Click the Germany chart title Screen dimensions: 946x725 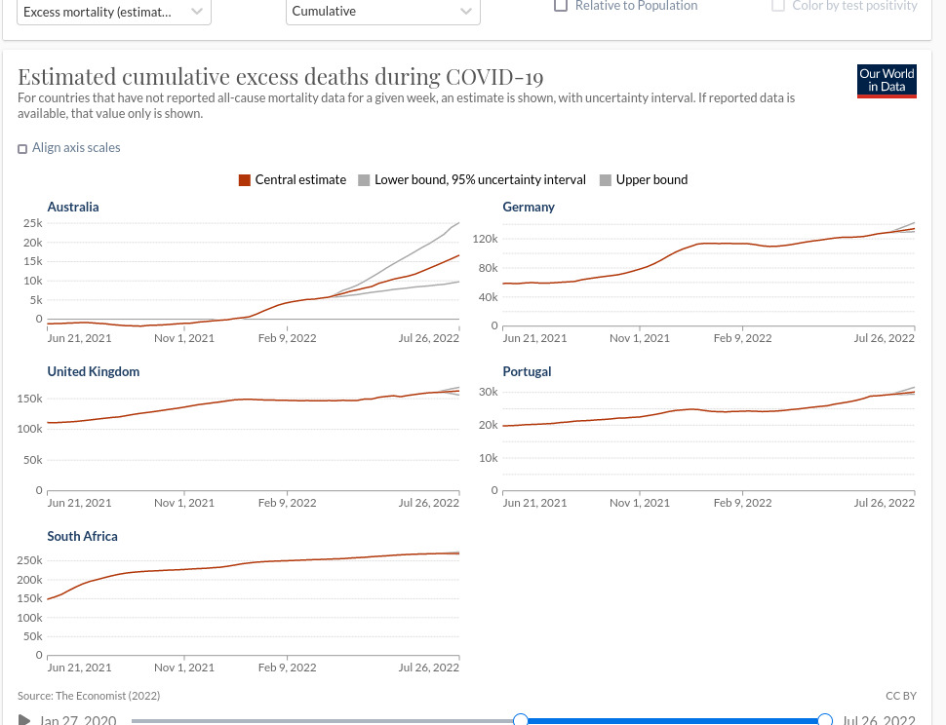(529, 207)
